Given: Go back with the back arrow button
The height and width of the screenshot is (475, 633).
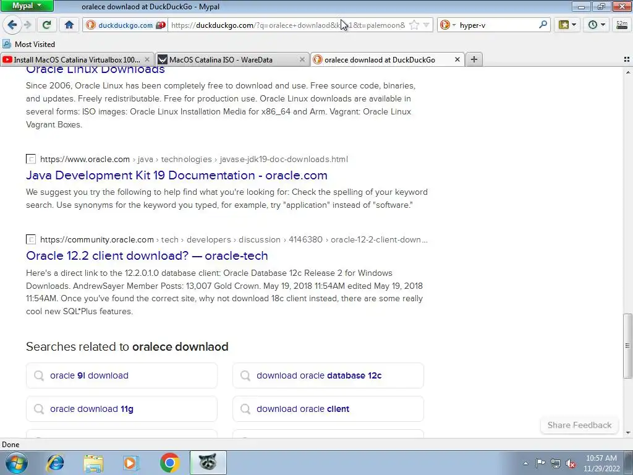Looking at the screenshot, I should (x=12, y=25).
